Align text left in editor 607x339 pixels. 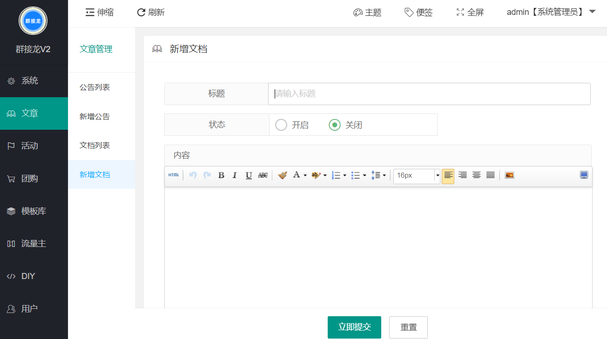448,175
